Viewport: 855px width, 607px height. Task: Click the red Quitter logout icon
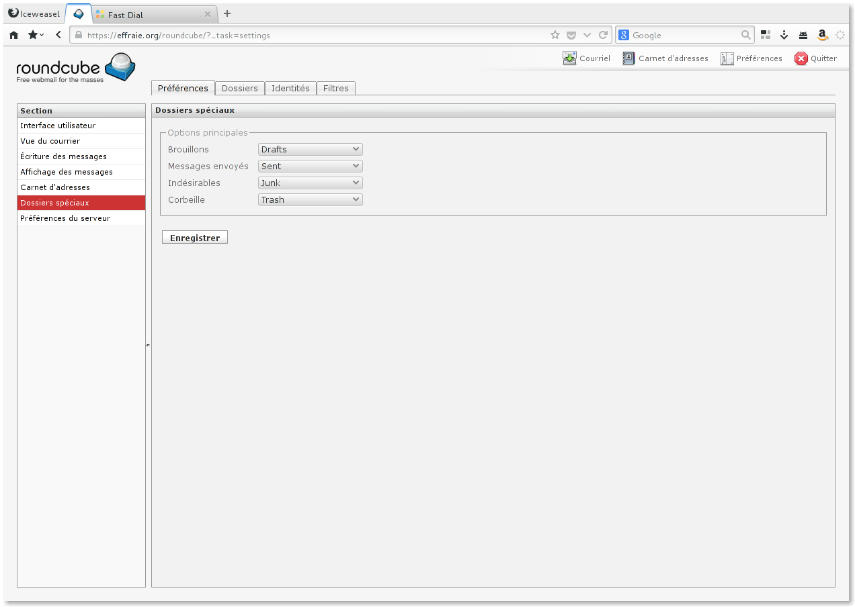[801, 58]
